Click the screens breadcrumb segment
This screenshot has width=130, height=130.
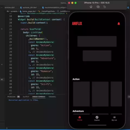14,11
